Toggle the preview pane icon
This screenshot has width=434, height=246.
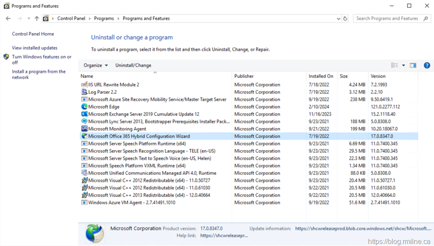point(413,65)
